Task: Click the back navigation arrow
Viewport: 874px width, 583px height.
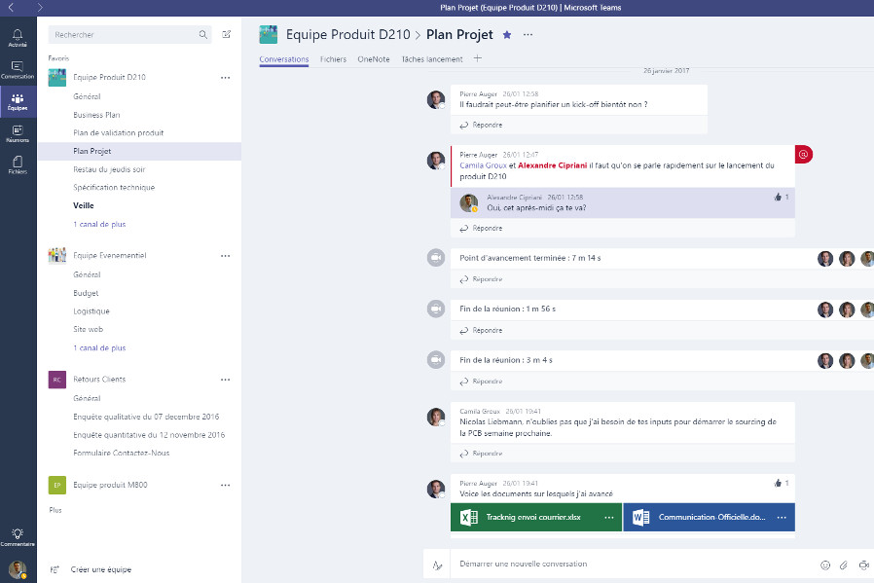Action: click(x=11, y=7)
